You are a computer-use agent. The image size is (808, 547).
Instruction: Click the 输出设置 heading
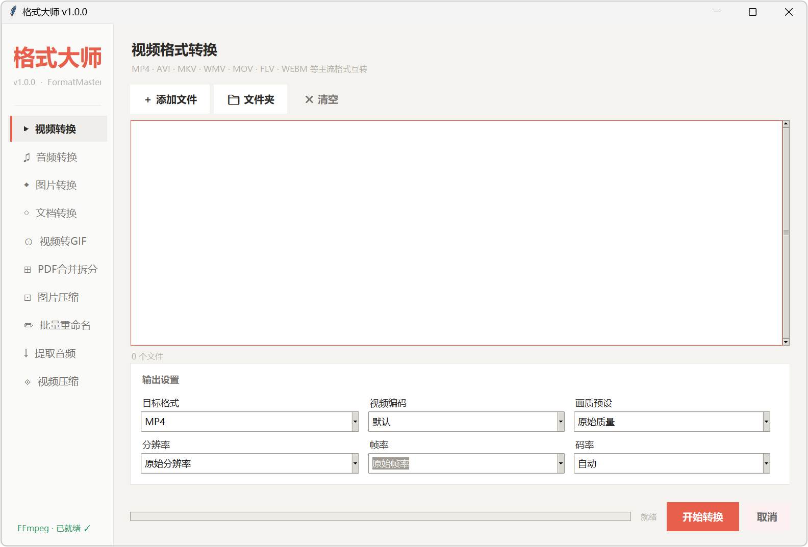tap(161, 380)
